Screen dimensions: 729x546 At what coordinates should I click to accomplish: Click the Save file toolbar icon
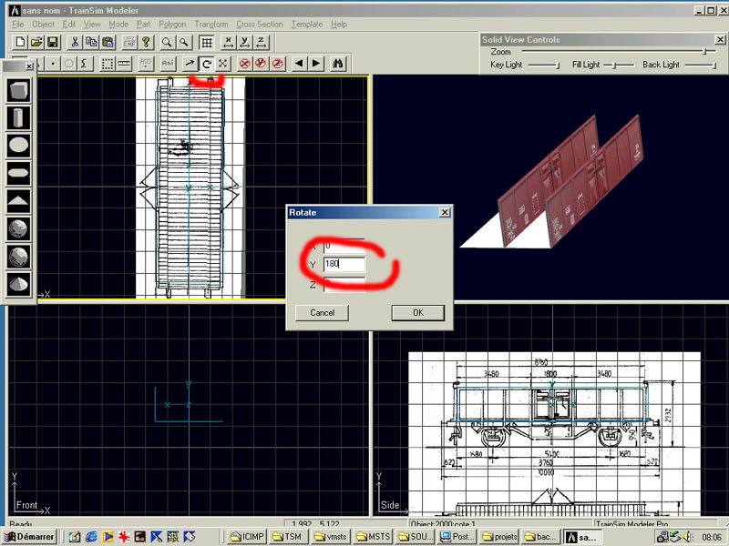coord(53,43)
